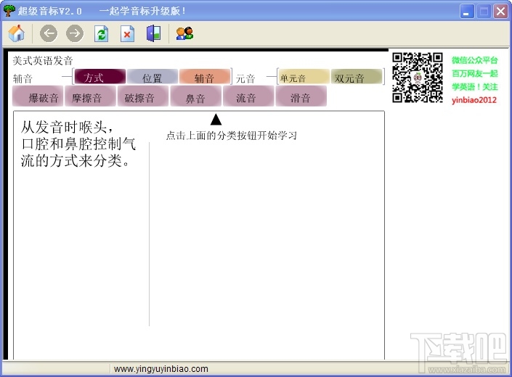Click the WeChat QR code image
Viewport: 512px width, 377px height.
pyautogui.click(x=418, y=78)
